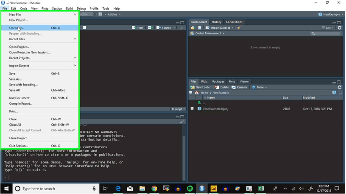Tick the checkbox next to NewExample.Rproj
This screenshot has height=194, width=346.
pyautogui.click(x=192, y=108)
